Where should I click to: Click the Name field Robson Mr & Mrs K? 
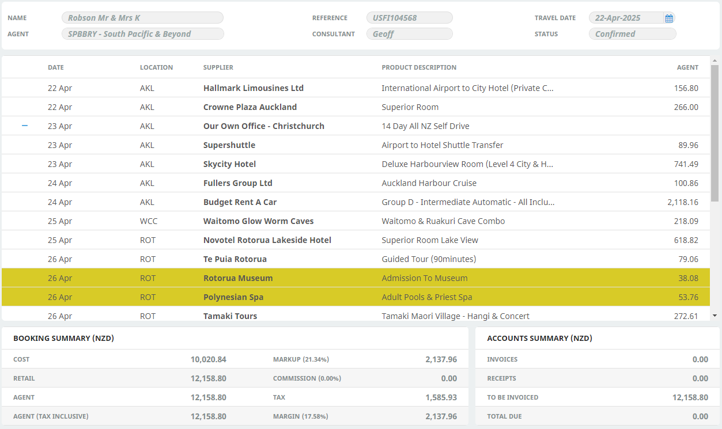[x=142, y=18]
